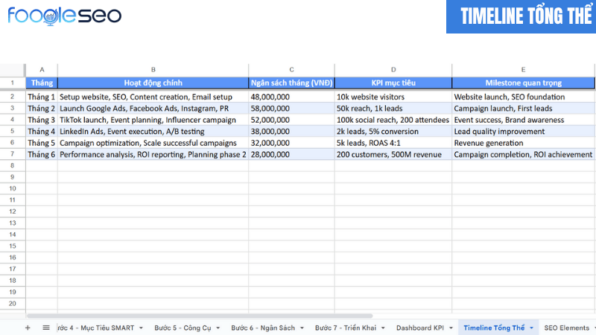Viewport: 596px width, 335px height.
Task: Select row 7 header number
Action: [x=13, y=154]
